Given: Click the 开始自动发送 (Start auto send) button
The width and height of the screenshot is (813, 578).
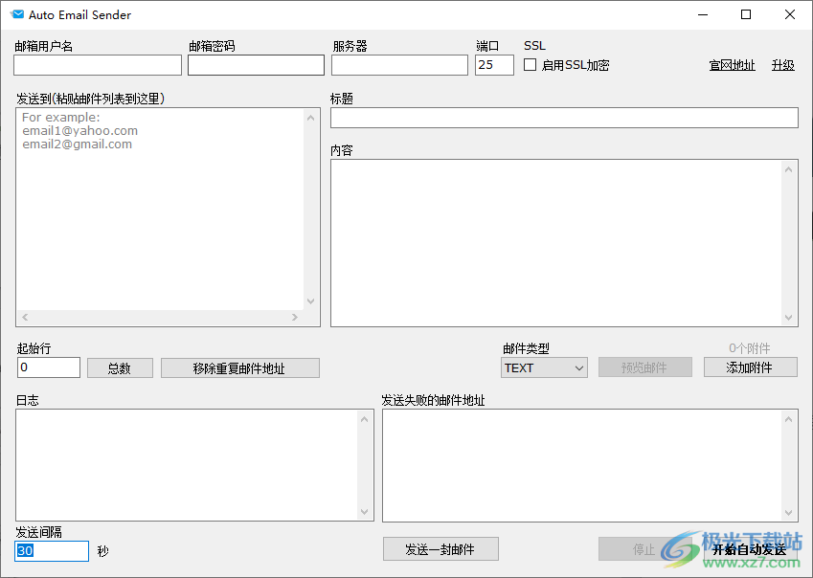Looking at the screenshot, I should click(747, 550).
